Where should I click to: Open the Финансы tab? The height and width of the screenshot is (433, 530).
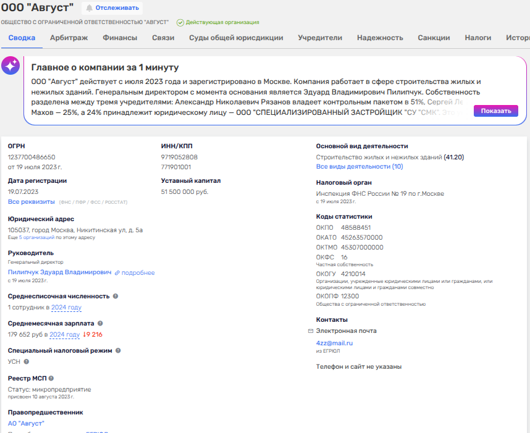(x=120, y=38)
